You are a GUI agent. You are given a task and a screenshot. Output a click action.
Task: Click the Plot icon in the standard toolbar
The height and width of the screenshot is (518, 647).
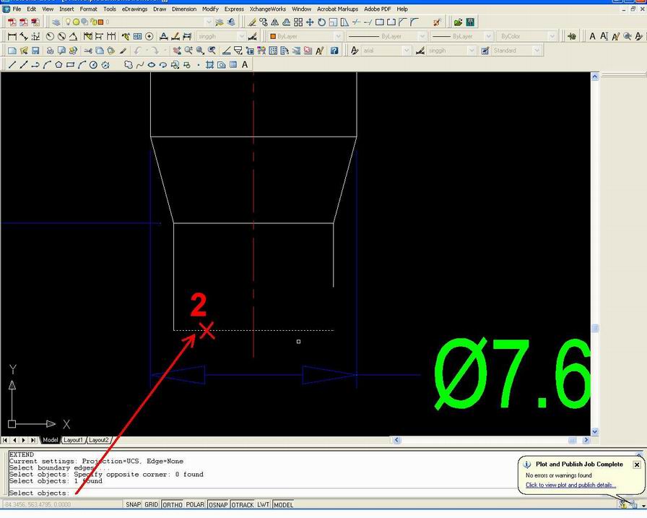51,50
